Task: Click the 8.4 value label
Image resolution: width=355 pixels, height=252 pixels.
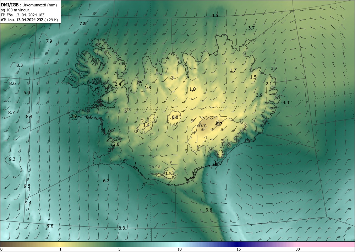Action: pos(29,117)
